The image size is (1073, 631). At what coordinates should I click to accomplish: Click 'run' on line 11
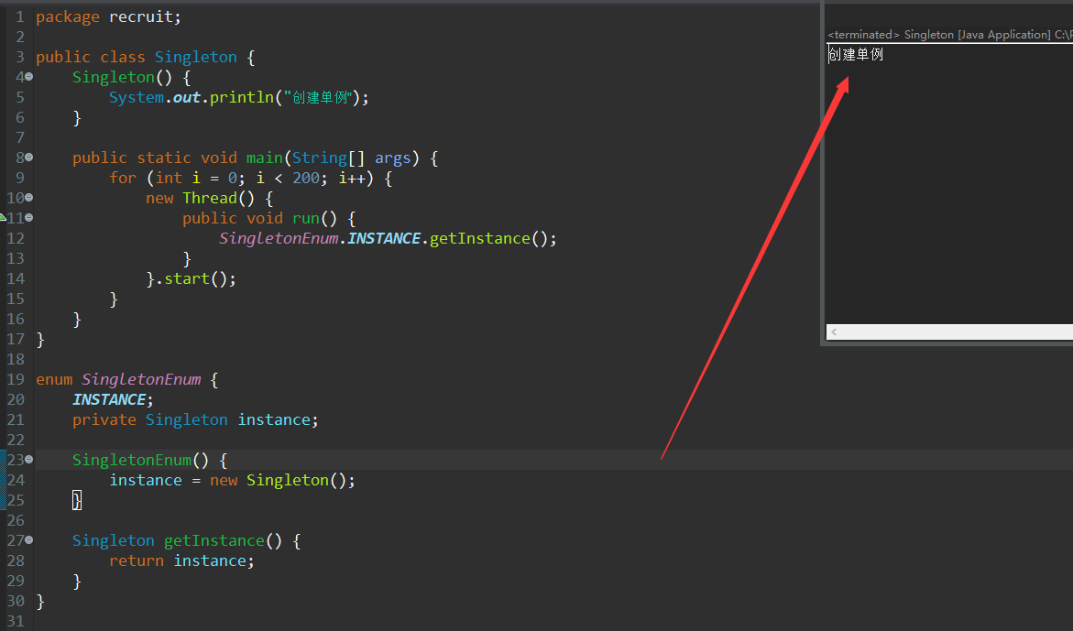point(306,219)
